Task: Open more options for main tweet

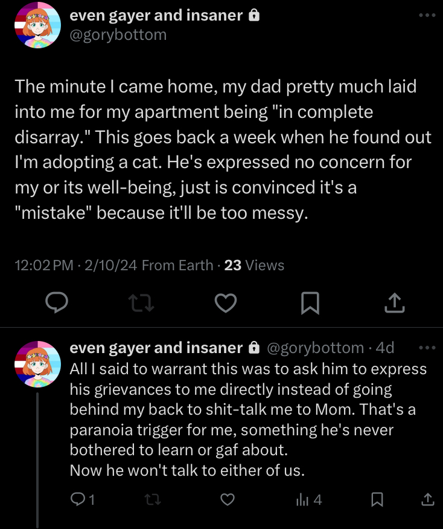Action: (427, 15)
